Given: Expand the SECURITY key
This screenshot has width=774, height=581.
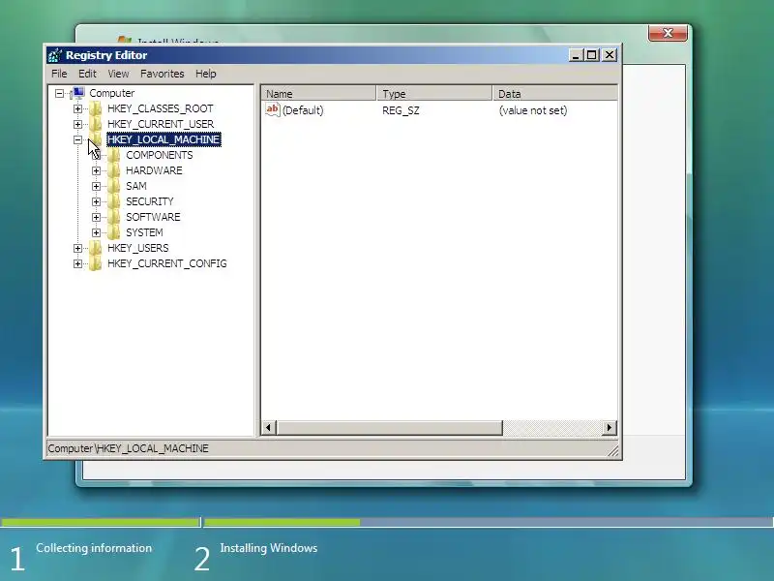Looking at the screenshot, I should [96, 201].
